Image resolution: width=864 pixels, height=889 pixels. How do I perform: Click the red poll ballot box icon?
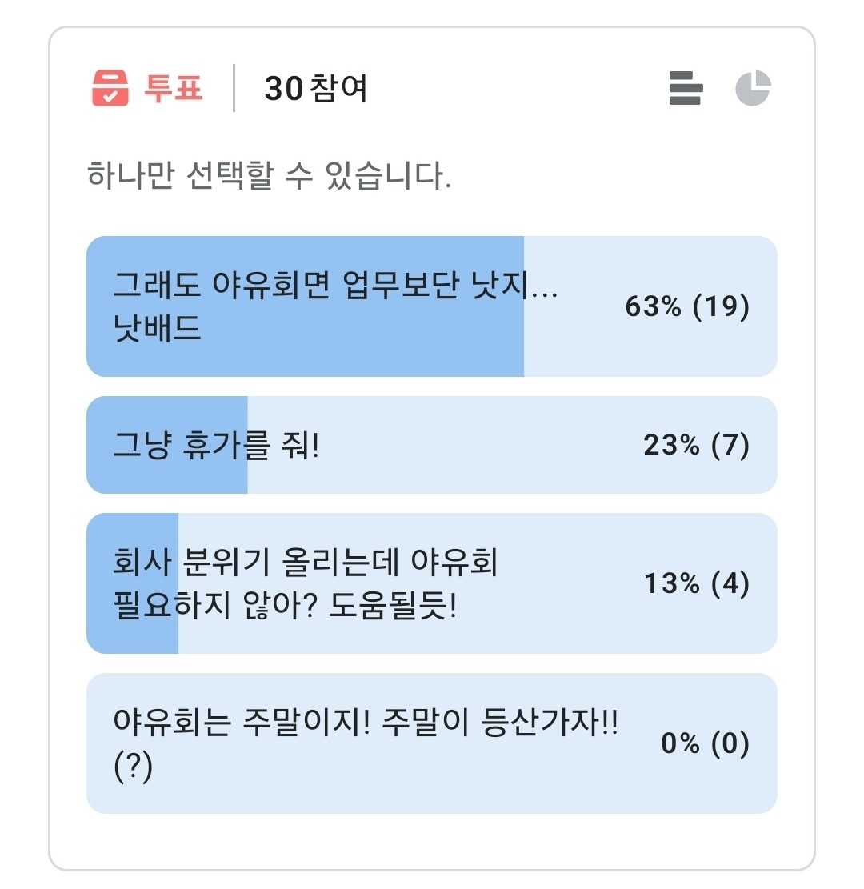point(110,88)
